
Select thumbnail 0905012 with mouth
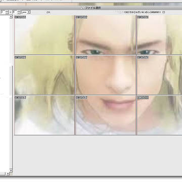[x=106, y=115]
